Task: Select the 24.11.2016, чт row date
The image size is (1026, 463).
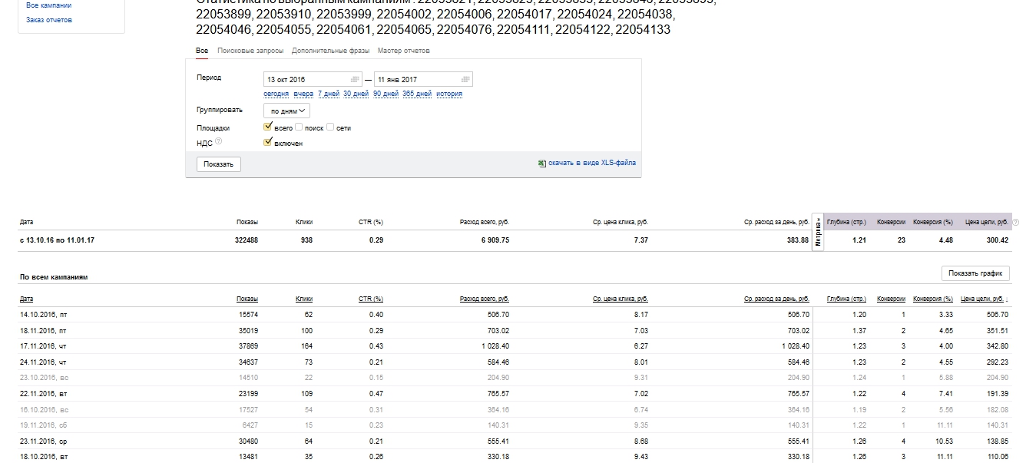Action: [x=45, y=362]
